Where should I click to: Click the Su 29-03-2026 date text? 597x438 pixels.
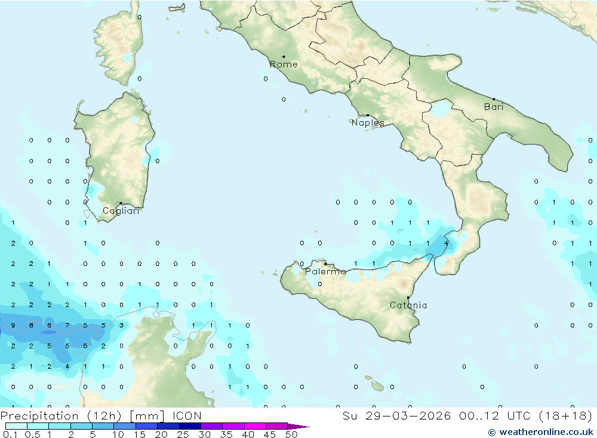click(x=397, y=416)
